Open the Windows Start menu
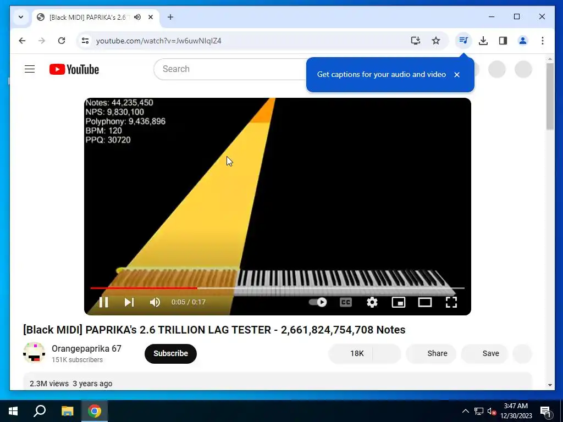 (x=13, y=411)
